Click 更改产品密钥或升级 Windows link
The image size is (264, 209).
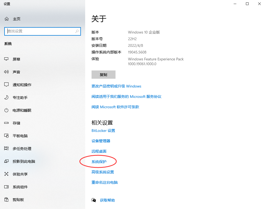tap(116, 86)
